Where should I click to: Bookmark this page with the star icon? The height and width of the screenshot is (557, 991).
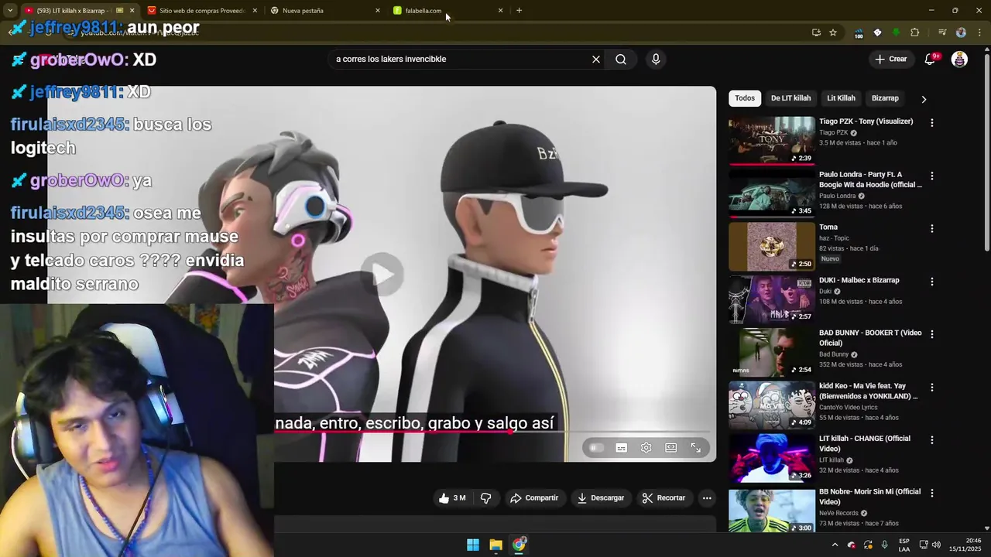coord(833,32)
